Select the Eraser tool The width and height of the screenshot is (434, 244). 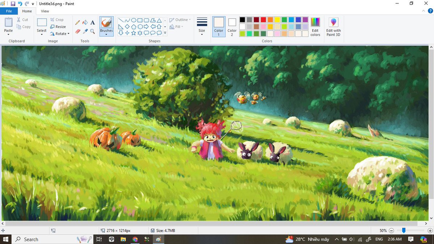tap(77, 31)
